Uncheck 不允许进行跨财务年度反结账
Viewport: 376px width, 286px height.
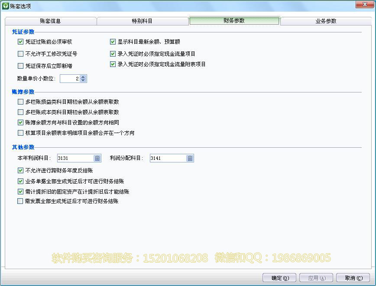coord(20,171)
